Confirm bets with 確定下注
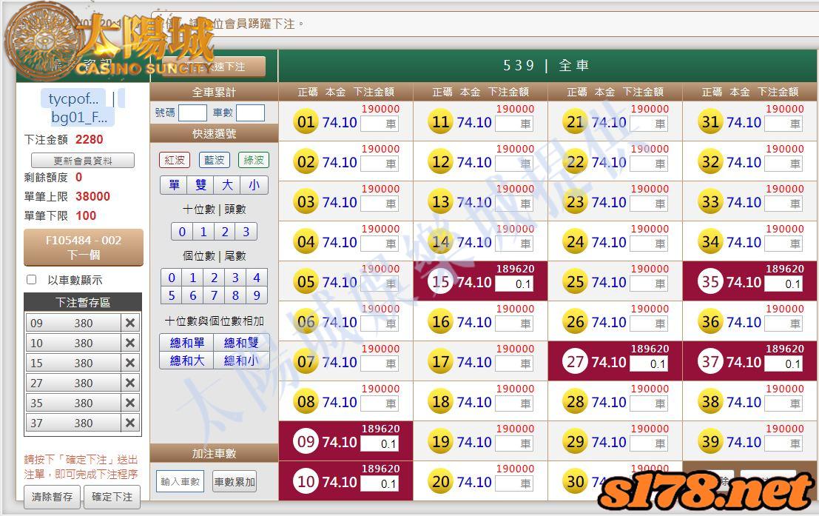This screenshot has height=516, width=819. (x=112, y=497)
